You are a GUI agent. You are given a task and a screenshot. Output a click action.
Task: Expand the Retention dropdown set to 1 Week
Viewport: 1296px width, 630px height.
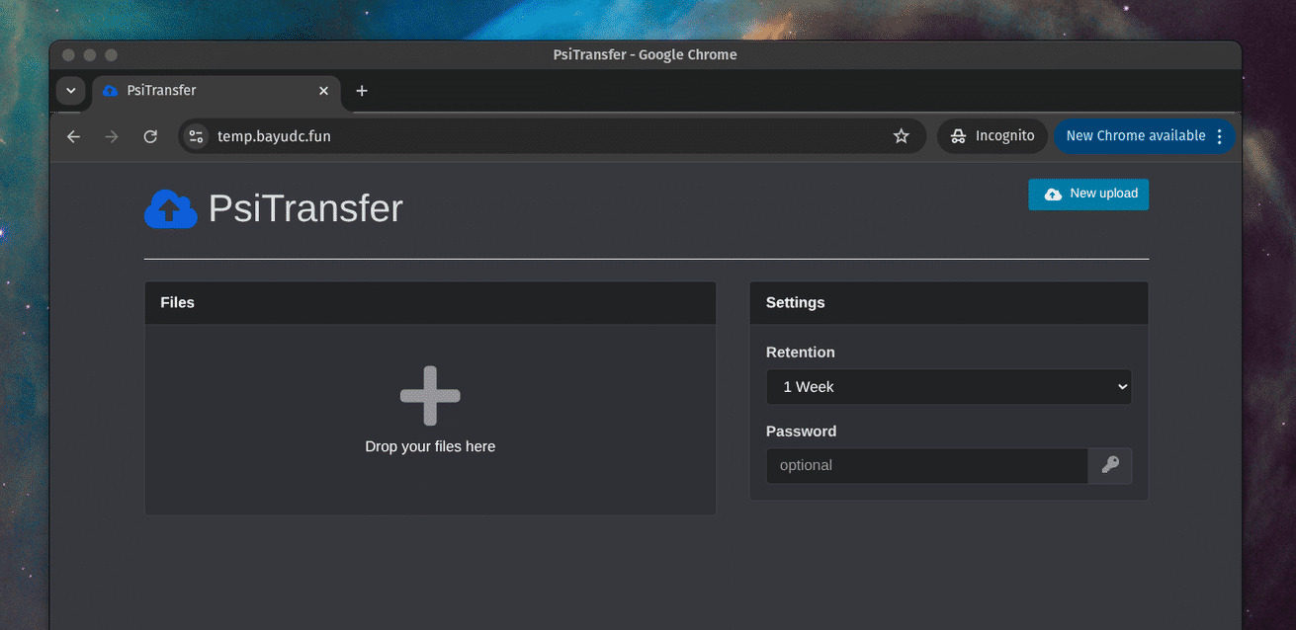(949, 387)
